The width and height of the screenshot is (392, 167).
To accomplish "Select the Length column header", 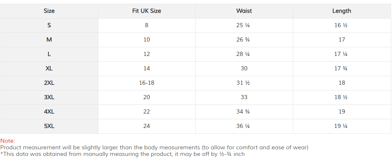I will click(x=342, y=11).
